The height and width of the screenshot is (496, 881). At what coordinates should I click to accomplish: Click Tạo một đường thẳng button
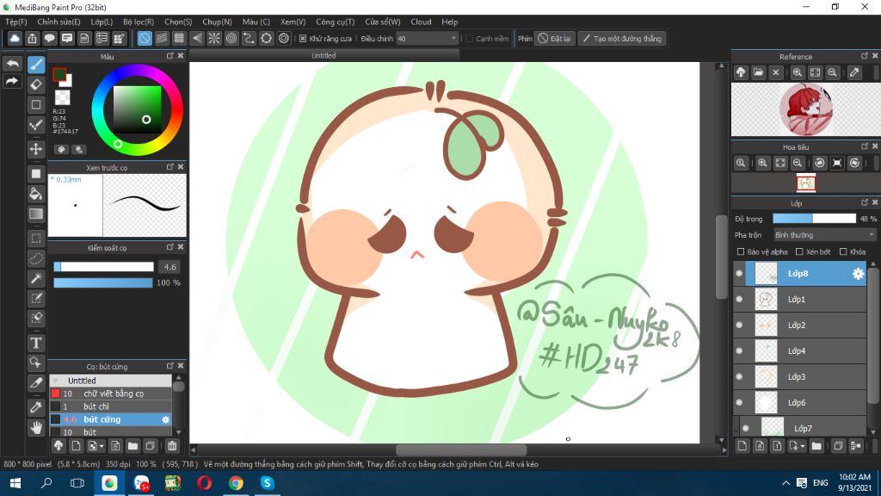(x=622, y=38)
